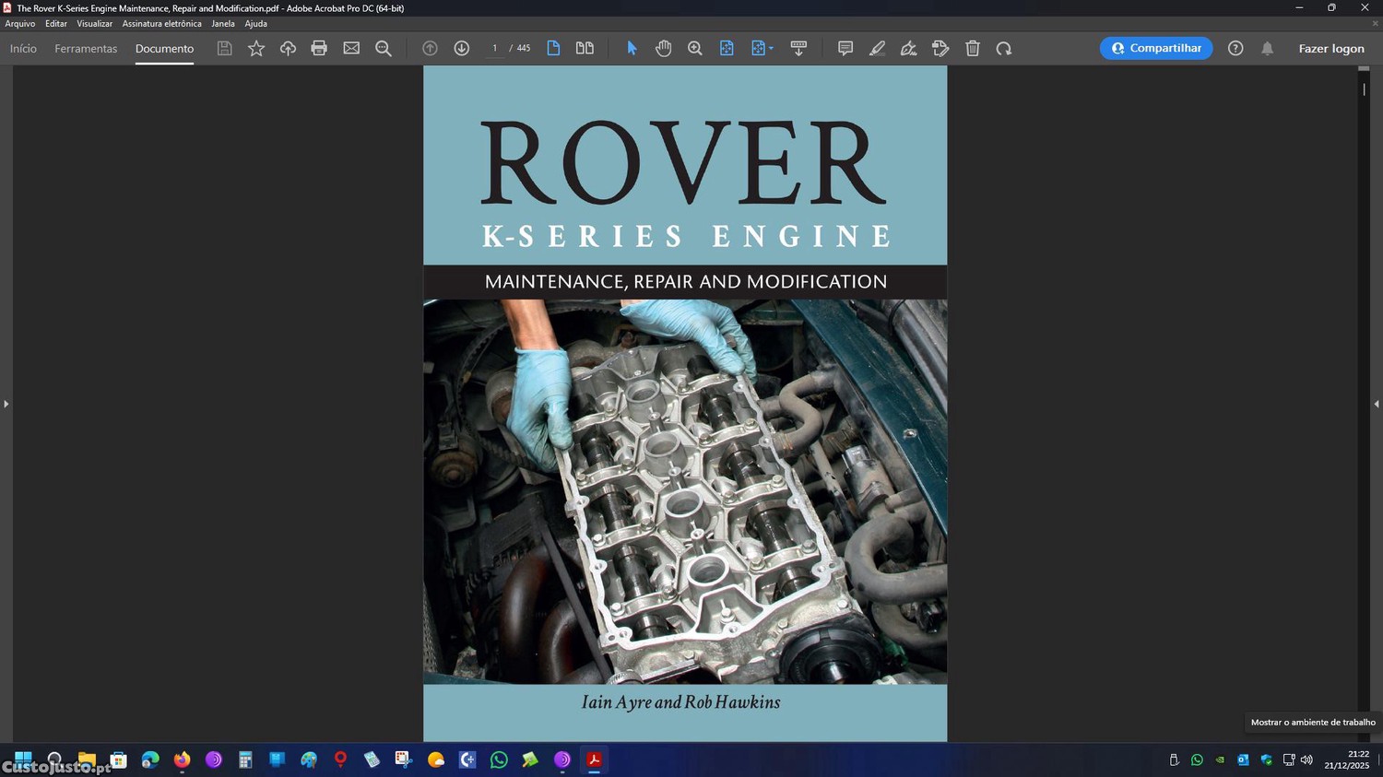This screenshot has width=1383, height=777.
Task: Delete the page with trash icon
Action: click(972, 48)
